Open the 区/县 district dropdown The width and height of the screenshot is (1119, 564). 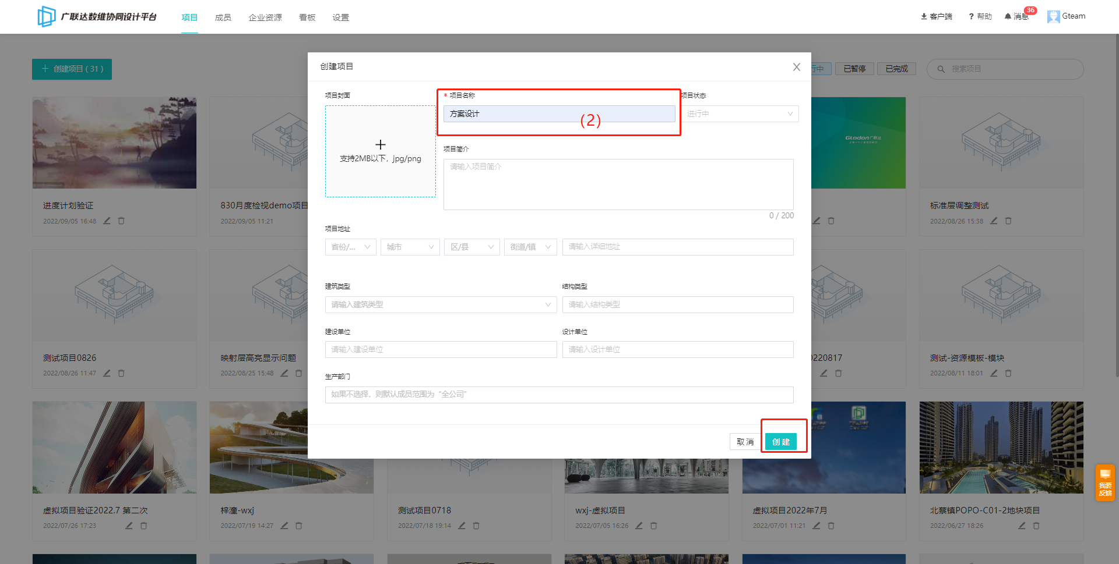(x=471, y=247)
